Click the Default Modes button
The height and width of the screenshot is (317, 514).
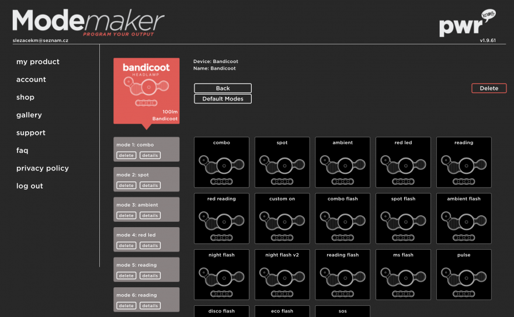pos(223,99)
